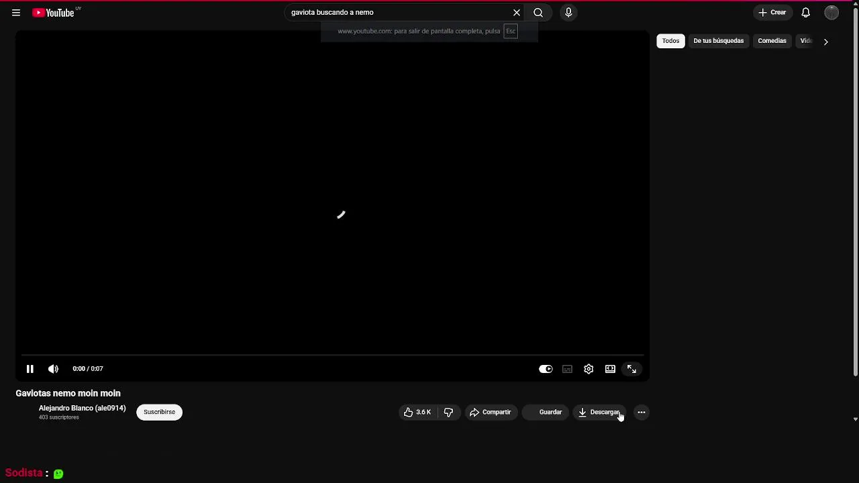Select the partially visible Vide chip
Viewport: 859px width, 483px height.
(806, 41)
